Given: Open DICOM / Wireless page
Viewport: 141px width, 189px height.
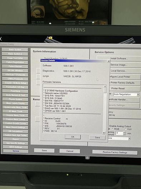Looking at the screenshot, I should [x=15, y=71].
